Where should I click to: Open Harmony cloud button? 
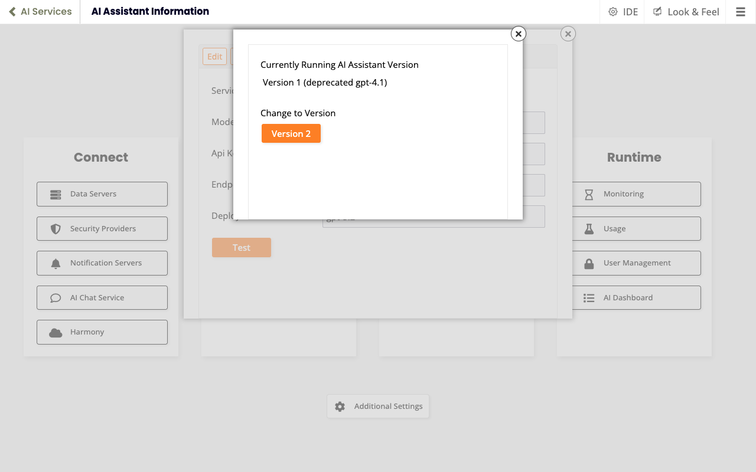[x=102, y=332]
